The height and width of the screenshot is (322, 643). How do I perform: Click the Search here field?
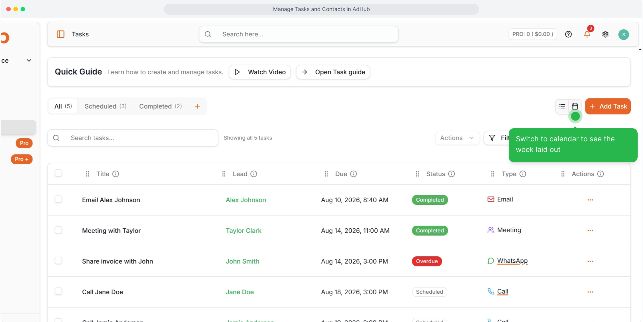click(x=299, y=34)
